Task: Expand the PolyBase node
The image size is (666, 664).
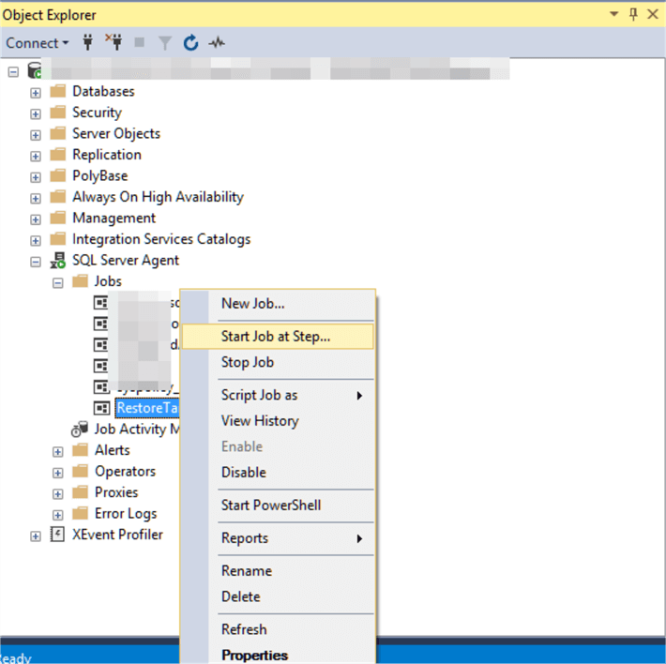Action: pos(36,177)
